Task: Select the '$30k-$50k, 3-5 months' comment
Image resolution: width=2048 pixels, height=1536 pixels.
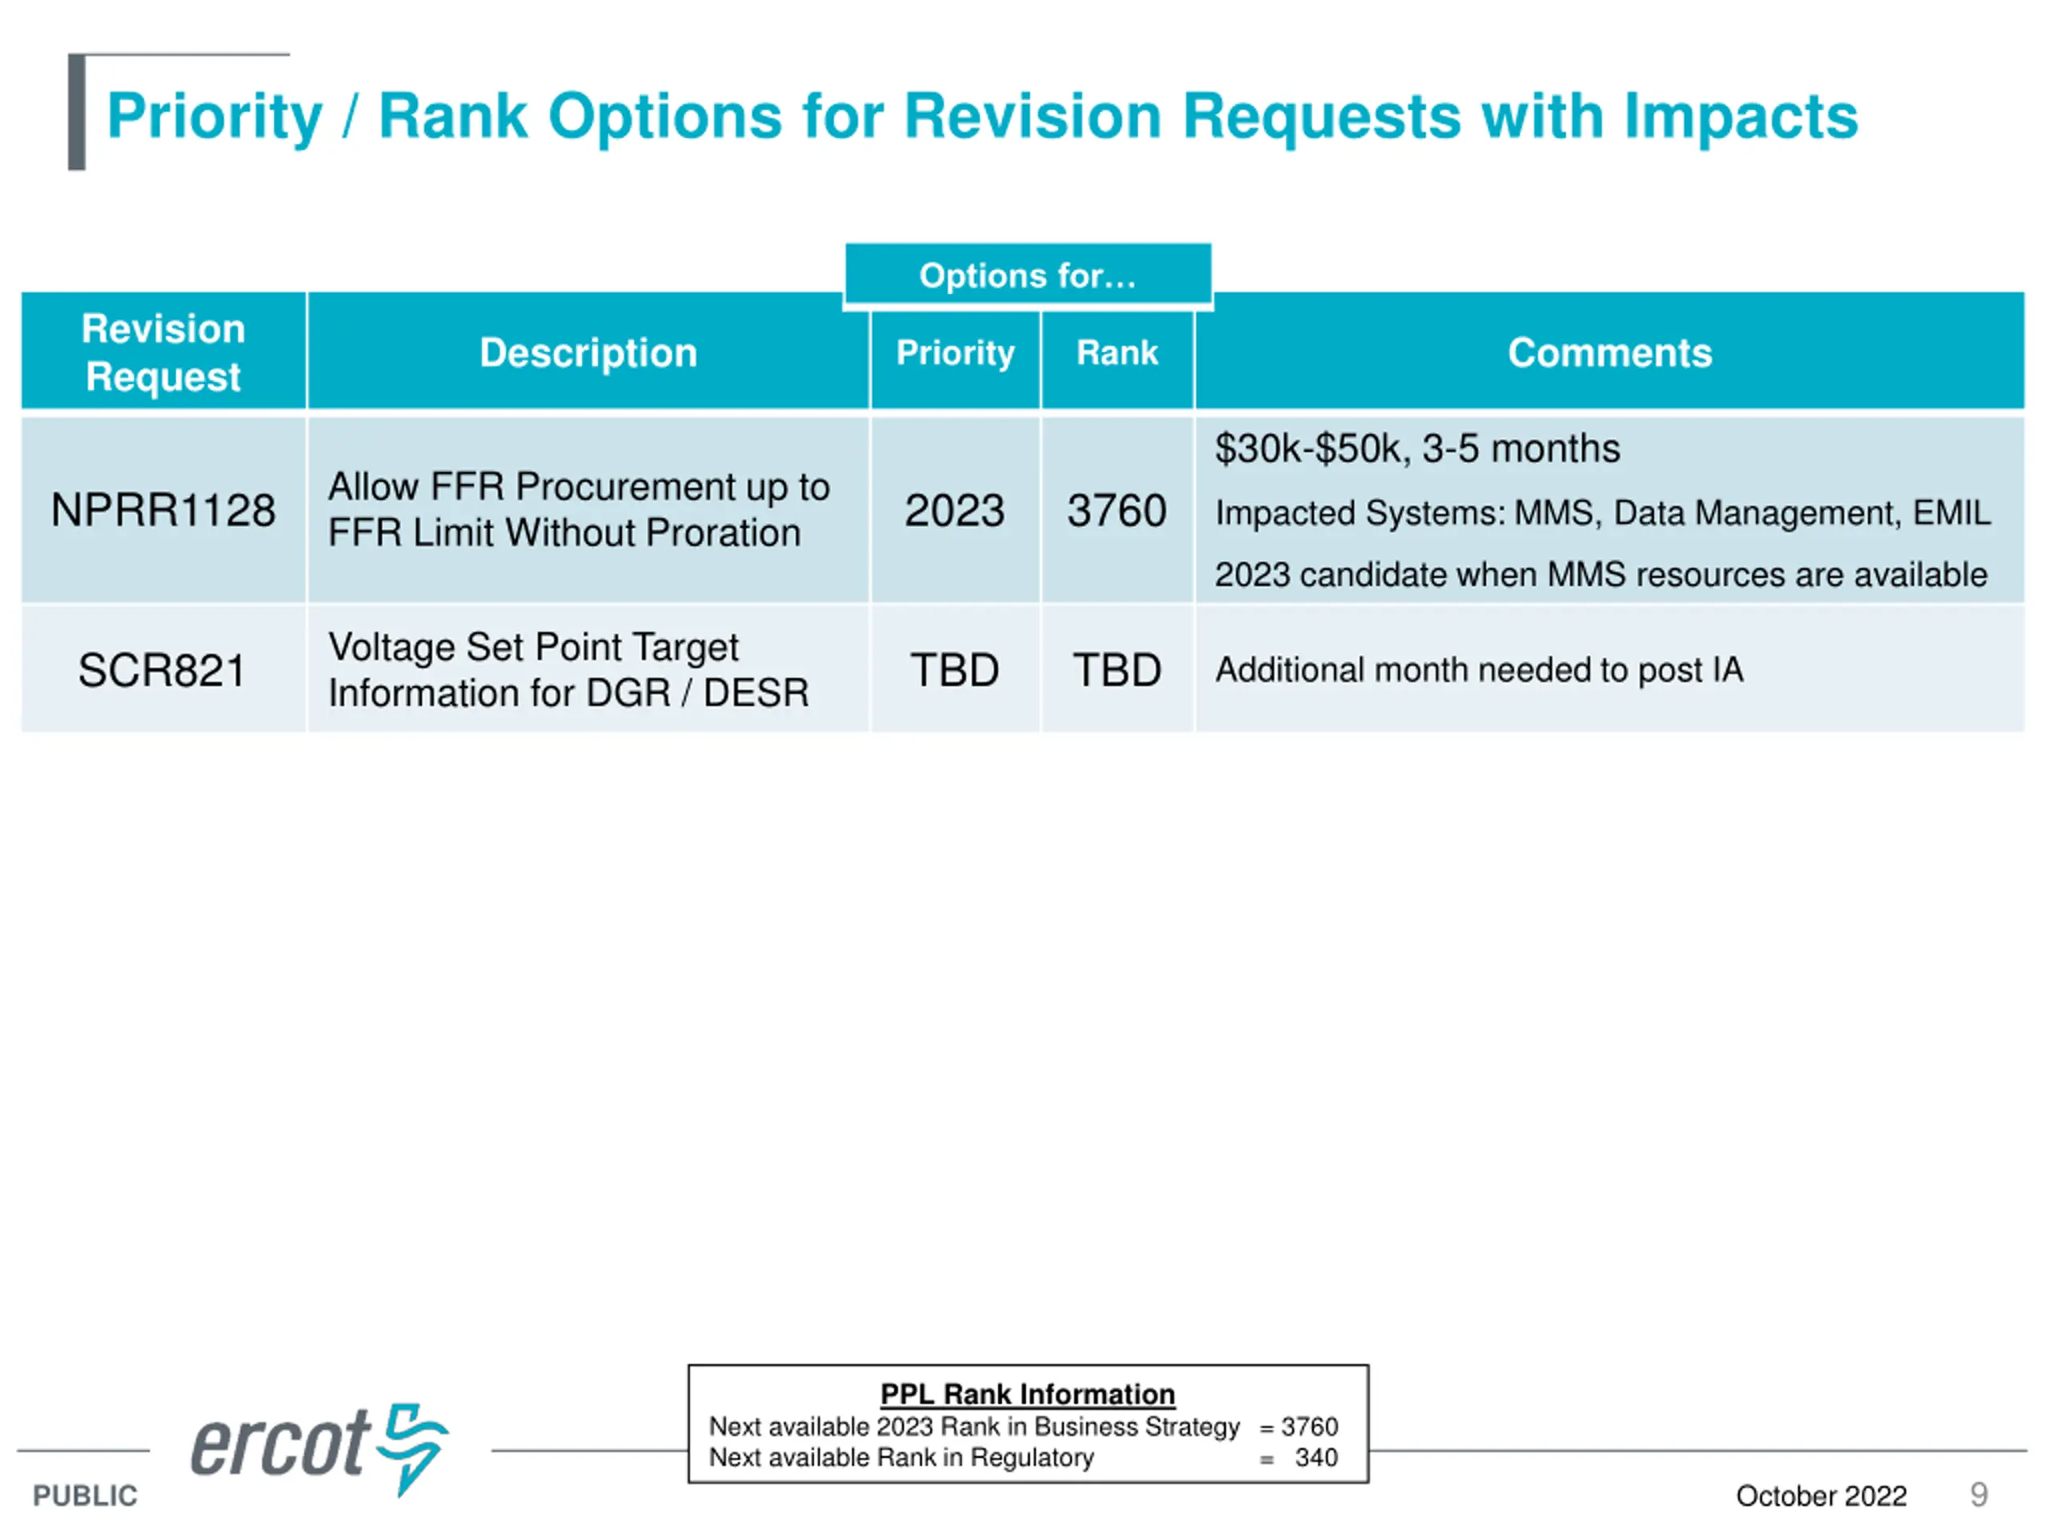Action: click(x=1418, y=448)
